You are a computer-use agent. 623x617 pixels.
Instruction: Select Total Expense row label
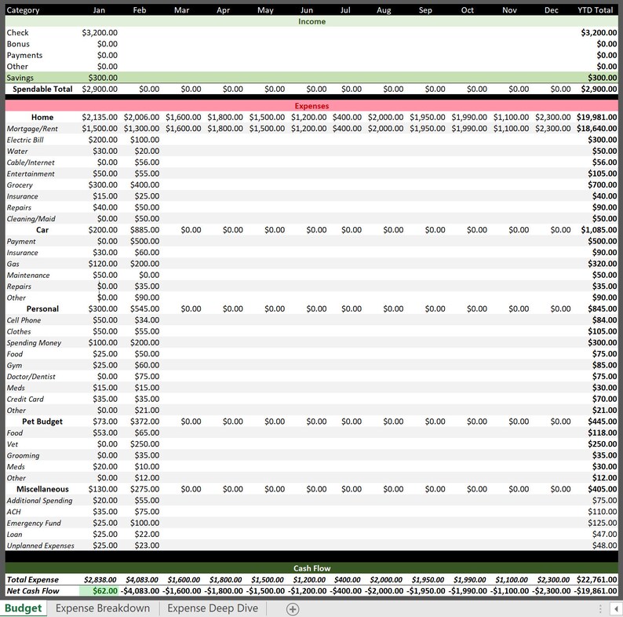[33, 579]
